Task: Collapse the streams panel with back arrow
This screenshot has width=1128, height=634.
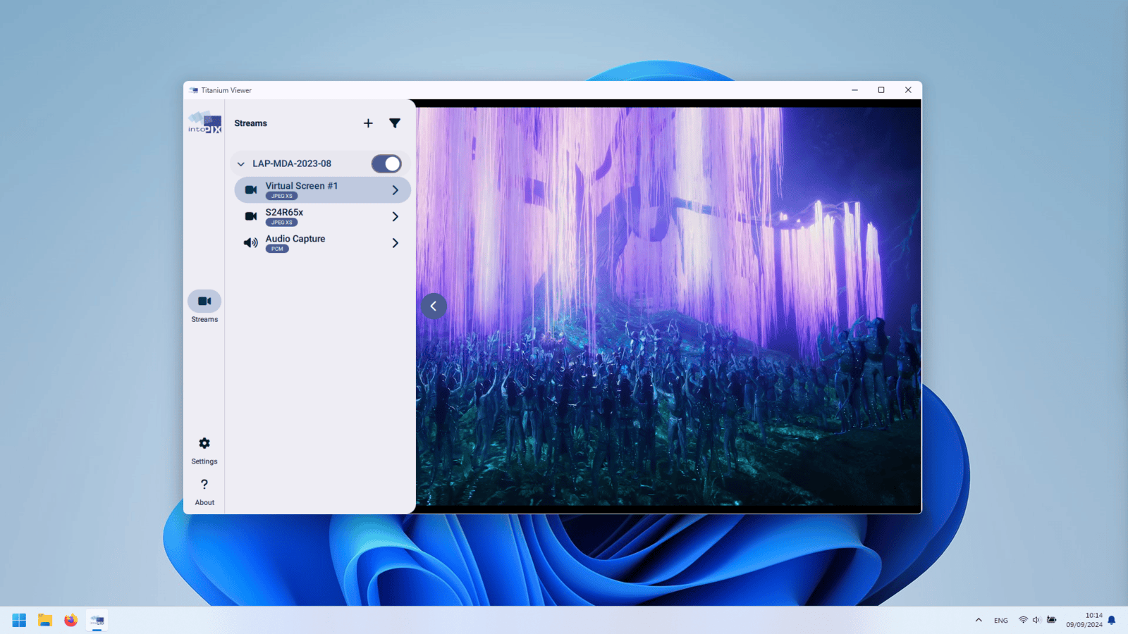Action: (434, 306)
